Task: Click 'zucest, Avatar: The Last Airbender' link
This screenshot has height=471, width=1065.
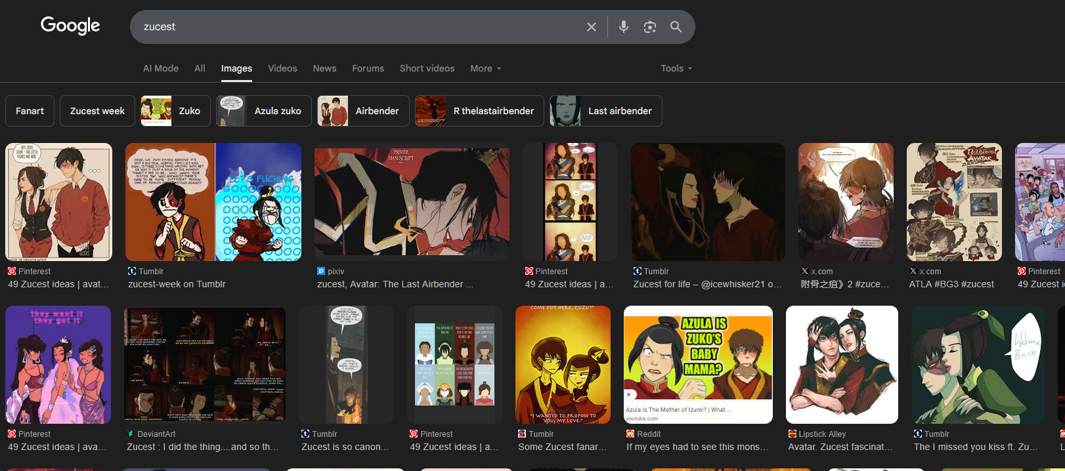Action: tap(395, 284)
